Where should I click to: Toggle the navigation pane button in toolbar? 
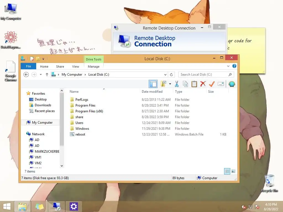(153, 84)
